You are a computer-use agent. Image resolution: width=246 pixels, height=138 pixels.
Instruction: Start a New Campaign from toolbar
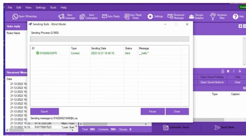67,17
